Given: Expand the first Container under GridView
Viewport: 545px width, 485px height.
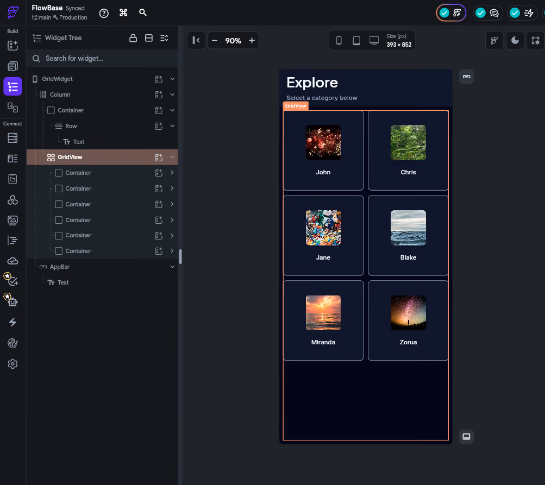Looking at the screenshot, I should point(172,173).
